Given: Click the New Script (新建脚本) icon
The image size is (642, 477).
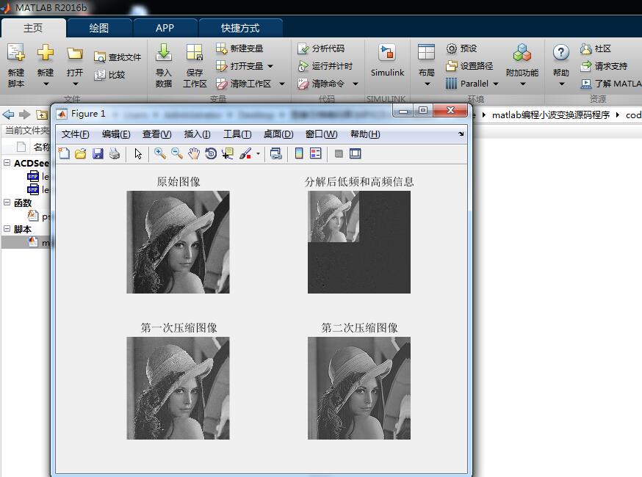Looking at the screenshot, I should pyautogui.click(x=16, y=53).
